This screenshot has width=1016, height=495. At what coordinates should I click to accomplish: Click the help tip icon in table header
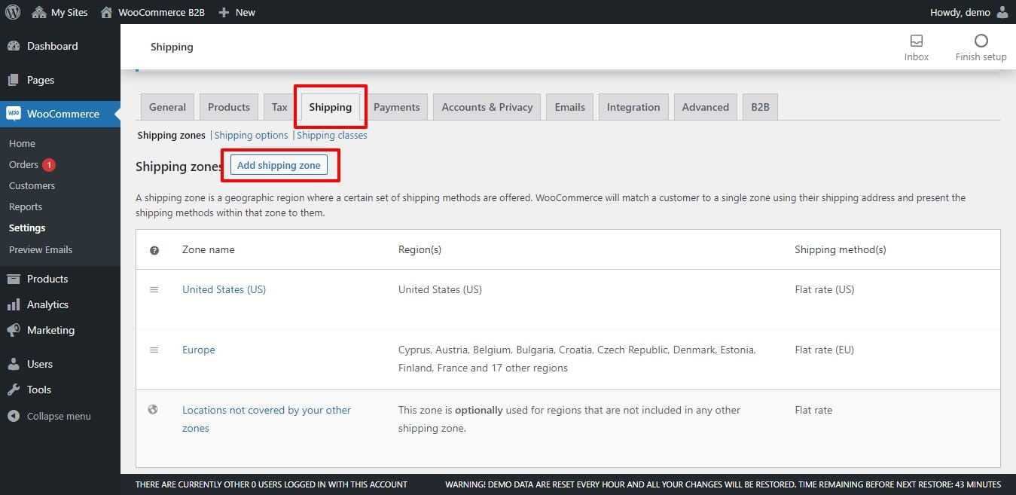154,250
